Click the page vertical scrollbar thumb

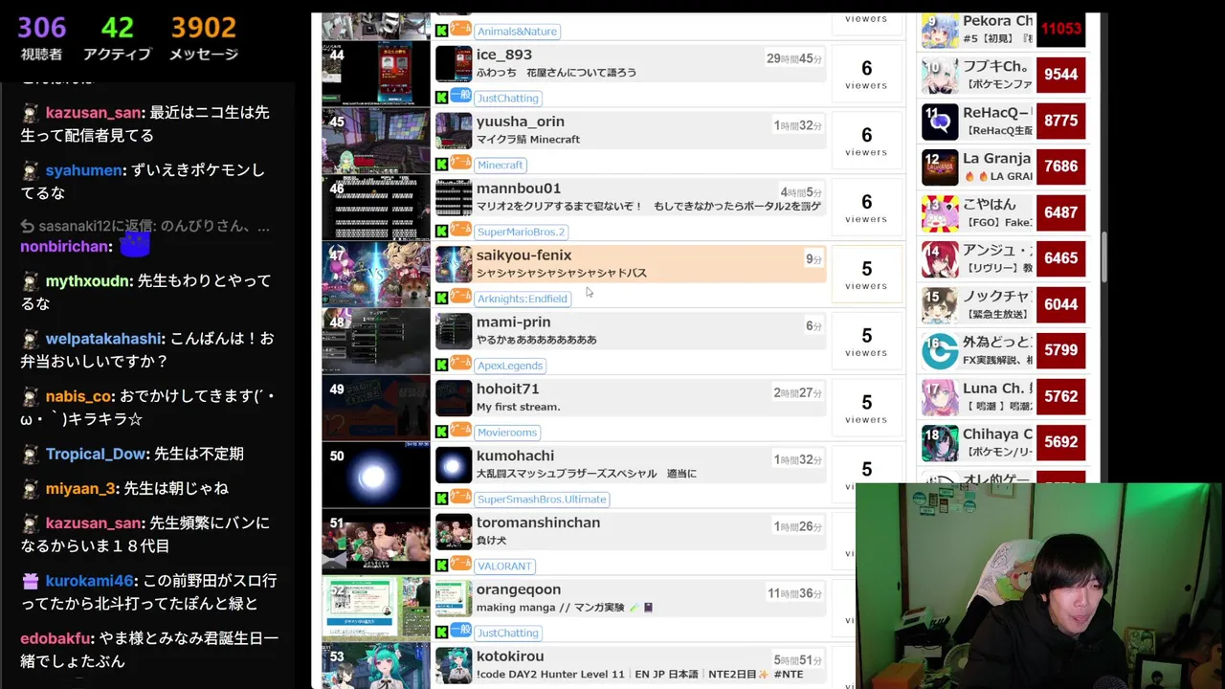[x=1103, y=256]
